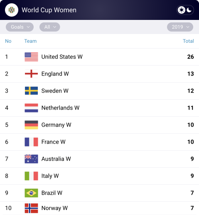Click the World Cup Women logo icon

(12, 10)
